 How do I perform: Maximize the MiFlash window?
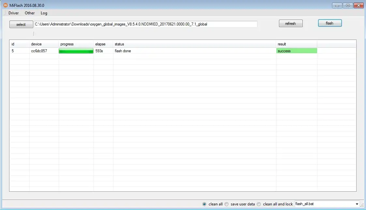pos(348,5)
